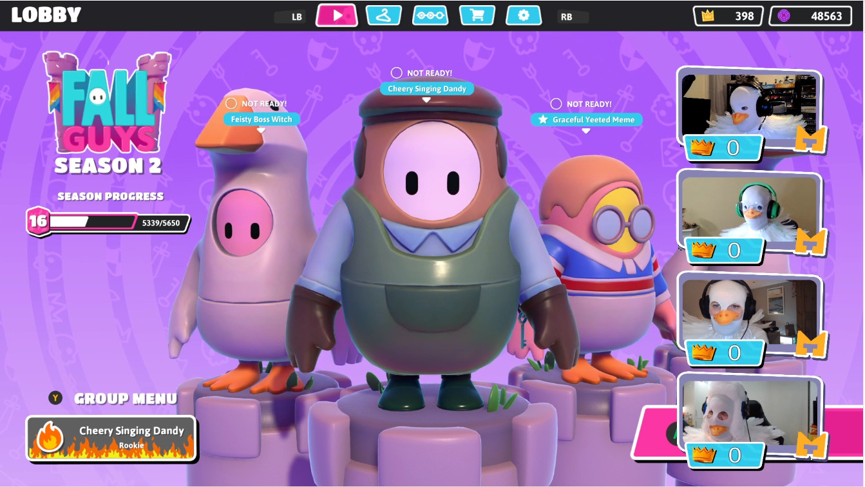Image resolution: width=865 pixels, height=487 pixels.
Task: Click the crown score on second webcam card
Action: [x=724, y=250]
